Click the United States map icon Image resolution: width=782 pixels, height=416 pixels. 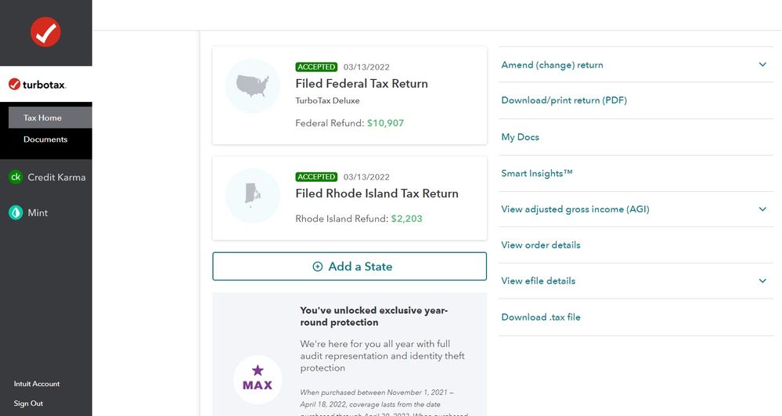coord(252,86)
